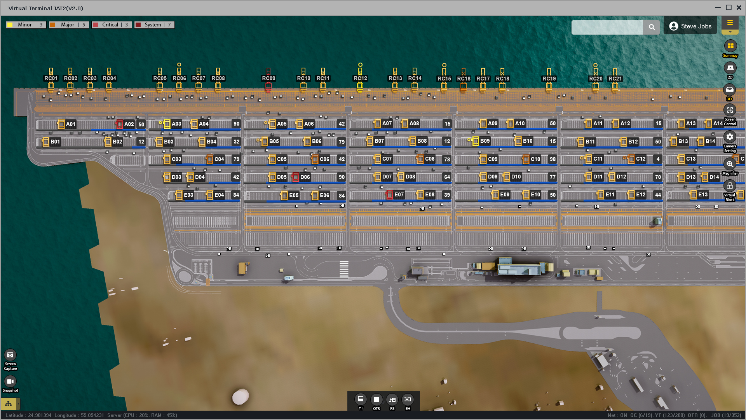Toggle YT equipment visibility
This screenshot has width=746, height=420.
click(x=361, y=399)
